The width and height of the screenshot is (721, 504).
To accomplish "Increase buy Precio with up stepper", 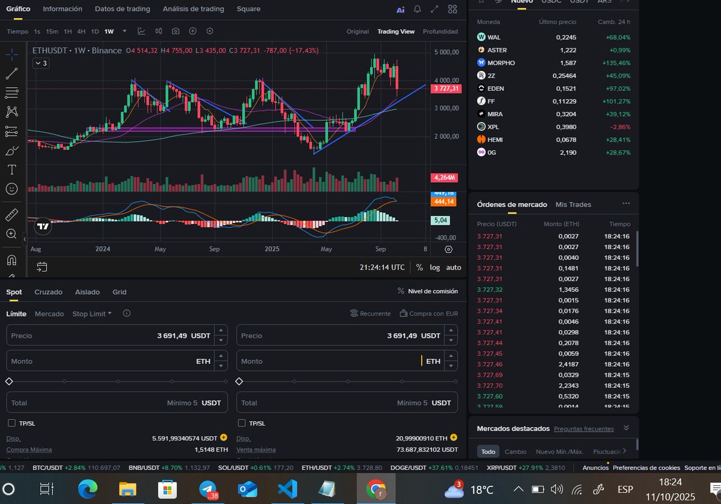I will click(221, 330).
